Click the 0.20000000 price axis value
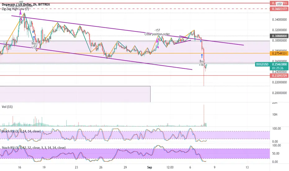289x171 pixels. (x=279, y=93)
